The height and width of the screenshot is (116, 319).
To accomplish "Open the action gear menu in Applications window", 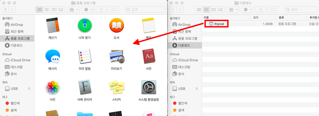I will click(x=88, y=9).
